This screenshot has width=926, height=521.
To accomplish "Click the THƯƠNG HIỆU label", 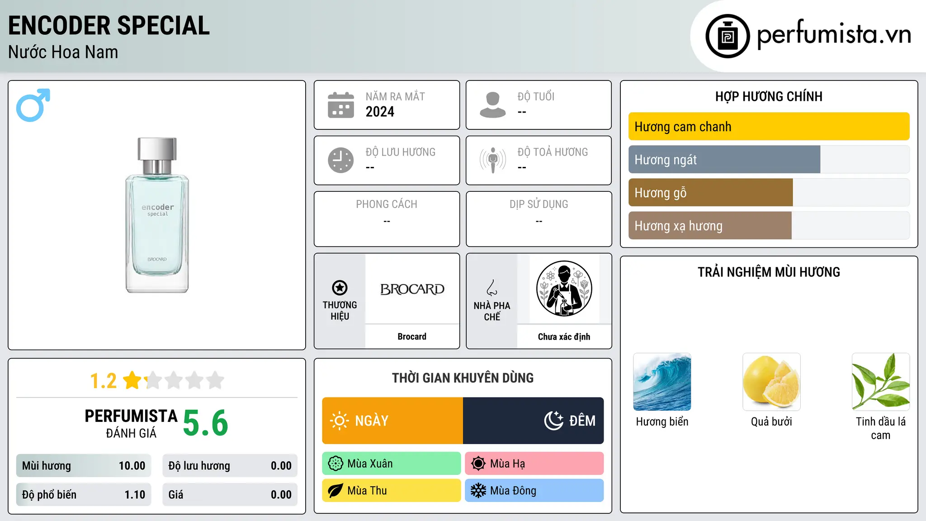I will 340,310.
